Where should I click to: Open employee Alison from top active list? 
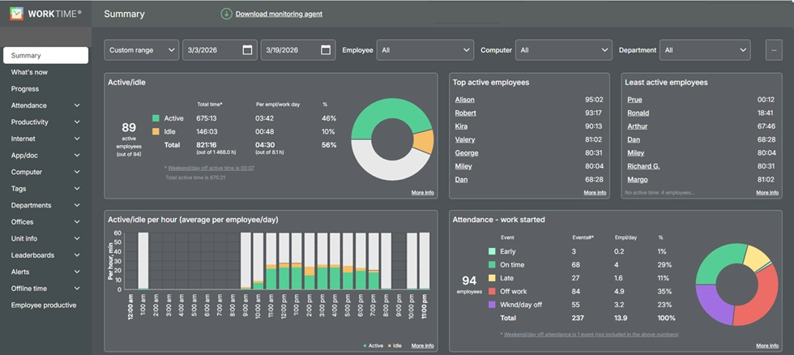pyautogui.click(x=465, y=100)
